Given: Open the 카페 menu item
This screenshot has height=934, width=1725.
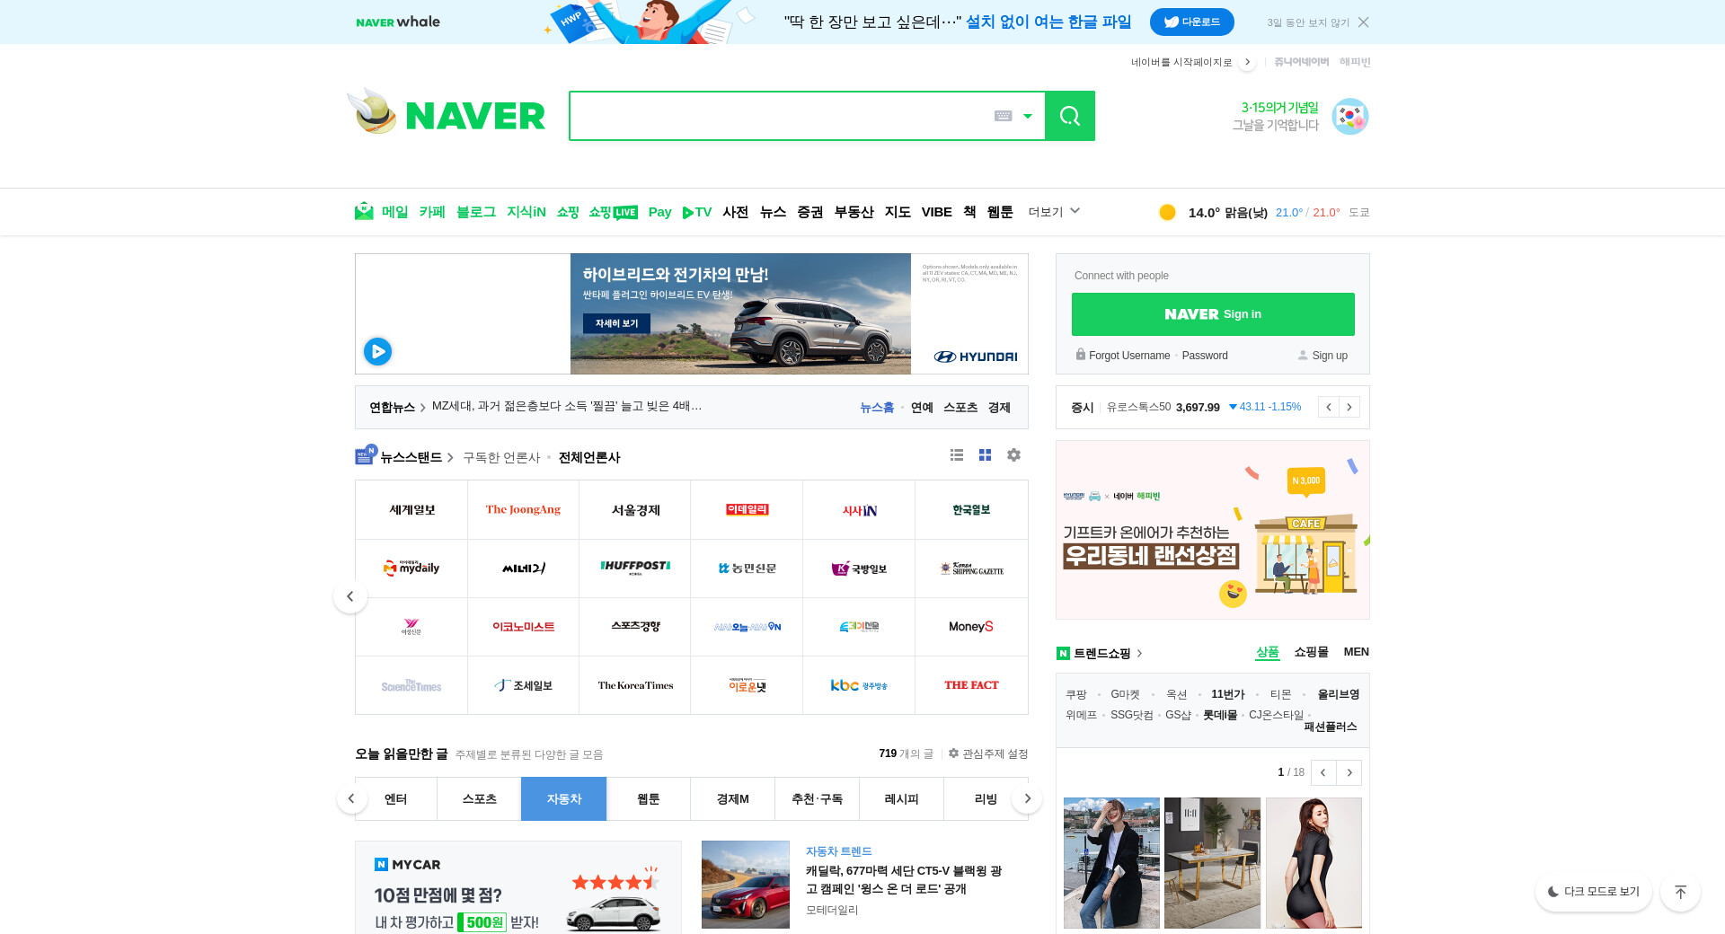Looking at the screenshot, I should (432, 212).
